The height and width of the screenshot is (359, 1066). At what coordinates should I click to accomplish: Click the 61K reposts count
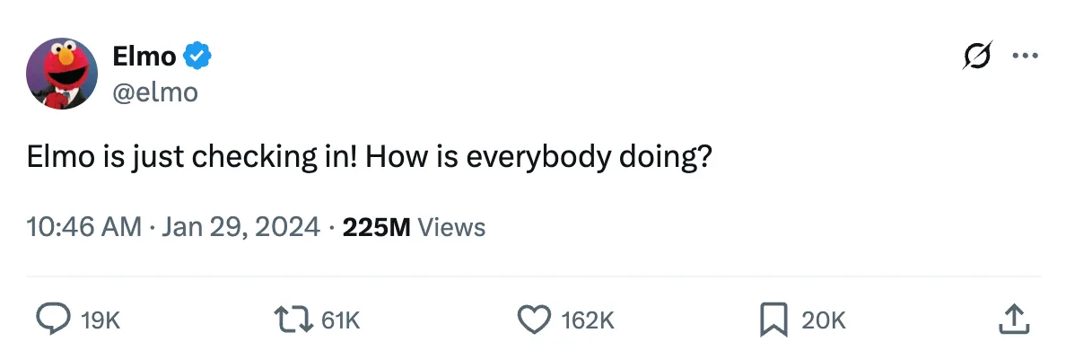click(340, 320)
